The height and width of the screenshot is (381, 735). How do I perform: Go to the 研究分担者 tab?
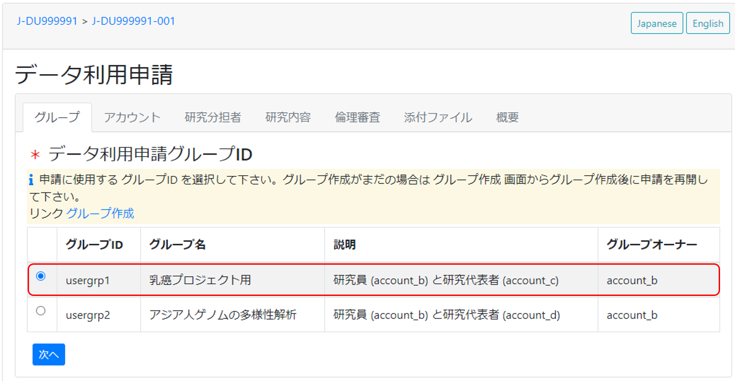[x=213, y=117]
